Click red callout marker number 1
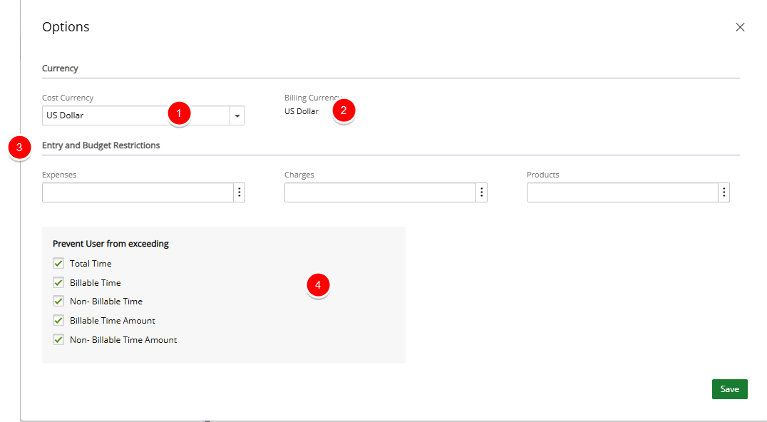The height and width of the screenshot is (422, 767). 179,113
